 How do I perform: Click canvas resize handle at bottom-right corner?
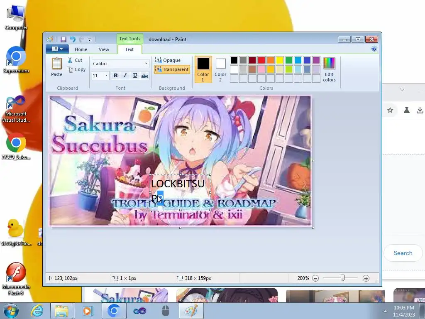(313, 228)
